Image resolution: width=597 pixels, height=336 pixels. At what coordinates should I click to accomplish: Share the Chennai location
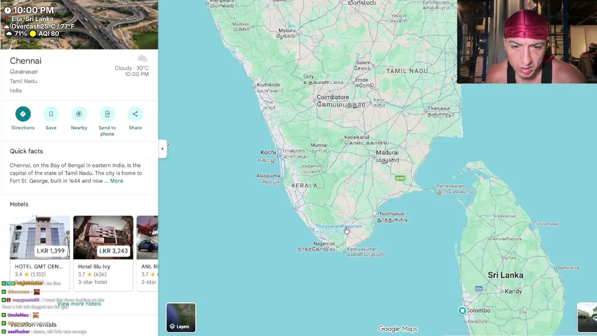coord(135,114)
